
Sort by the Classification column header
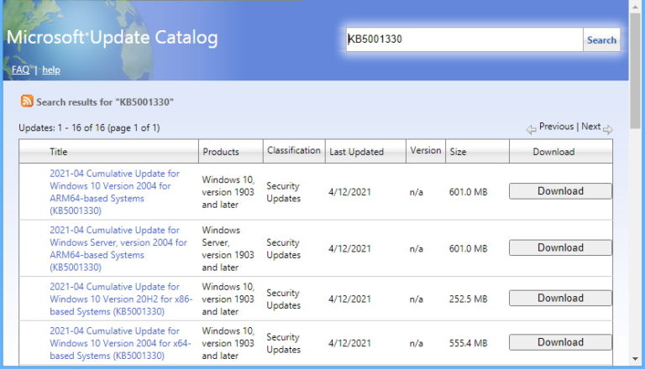[294, 150]
